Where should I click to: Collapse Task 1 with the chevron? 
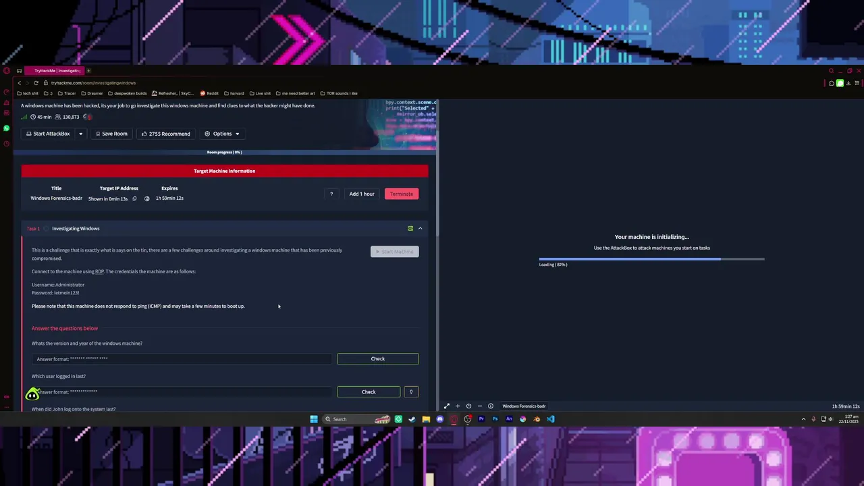click(420, 228)
